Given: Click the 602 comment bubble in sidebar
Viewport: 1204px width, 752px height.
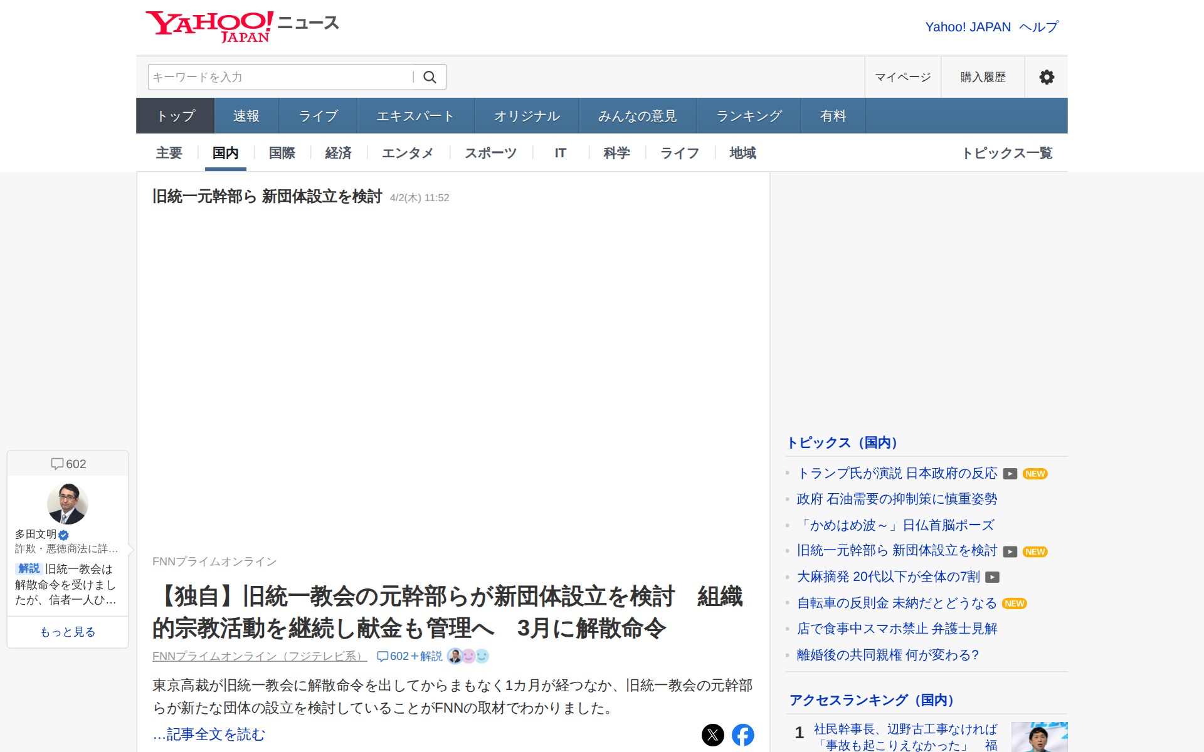Looking at the screenshot, I should [68, 464].
